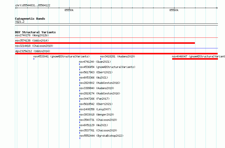Click nsv5552444 (ByrskaBishop2022) label

pos(101,136)
